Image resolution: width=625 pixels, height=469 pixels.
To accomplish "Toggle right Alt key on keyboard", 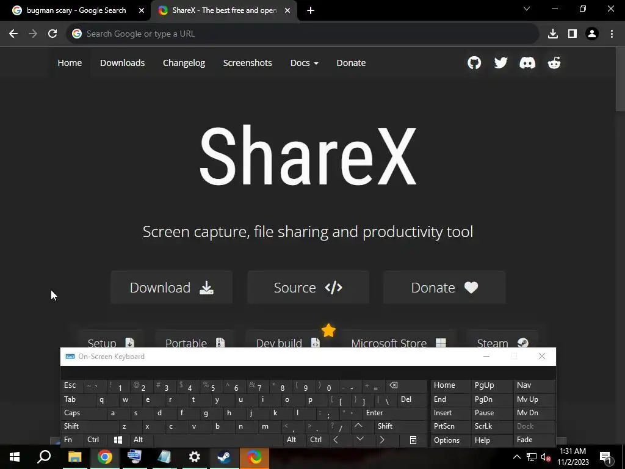I will pyautogui.click(x=294, y=440).
